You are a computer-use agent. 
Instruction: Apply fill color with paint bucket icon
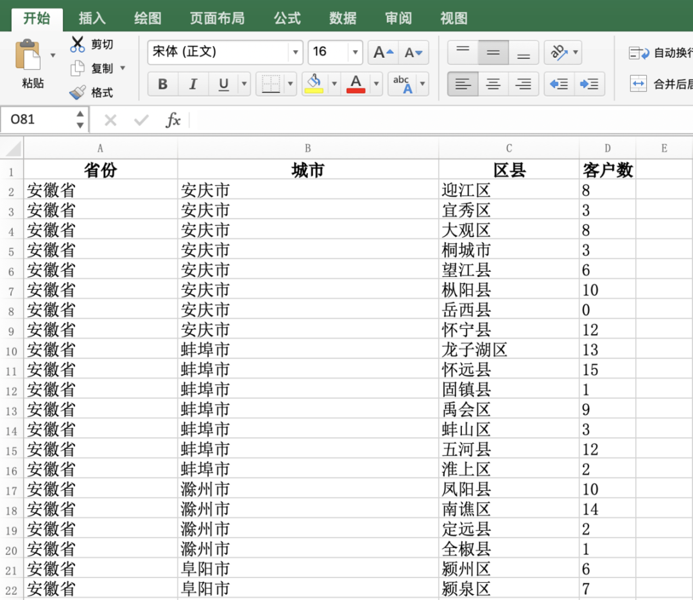click(314, 84)
